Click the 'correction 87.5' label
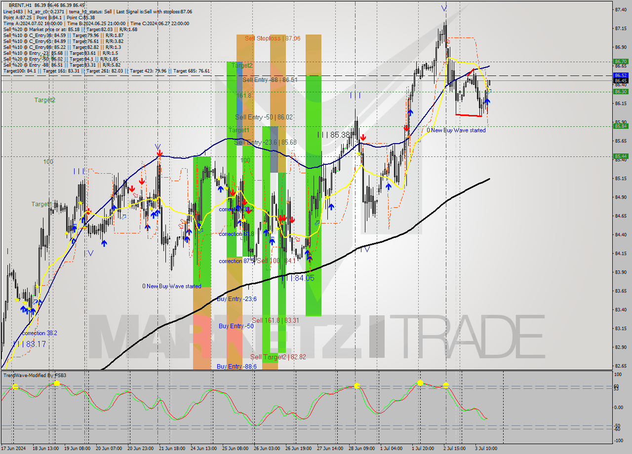 click(237, 261)
